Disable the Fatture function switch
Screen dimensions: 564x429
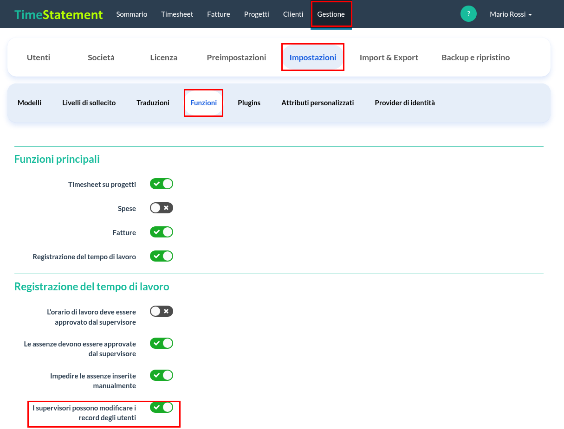(162, 232)
